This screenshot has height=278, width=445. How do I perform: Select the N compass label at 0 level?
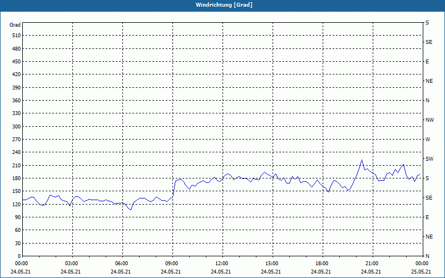(427, 256)
